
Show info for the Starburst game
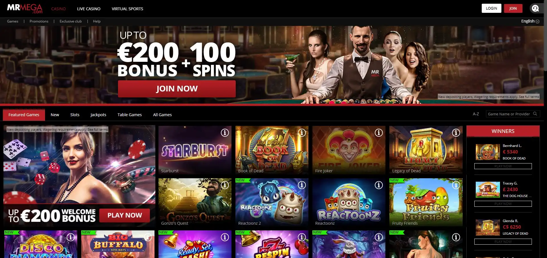click(x=225, y=133)
